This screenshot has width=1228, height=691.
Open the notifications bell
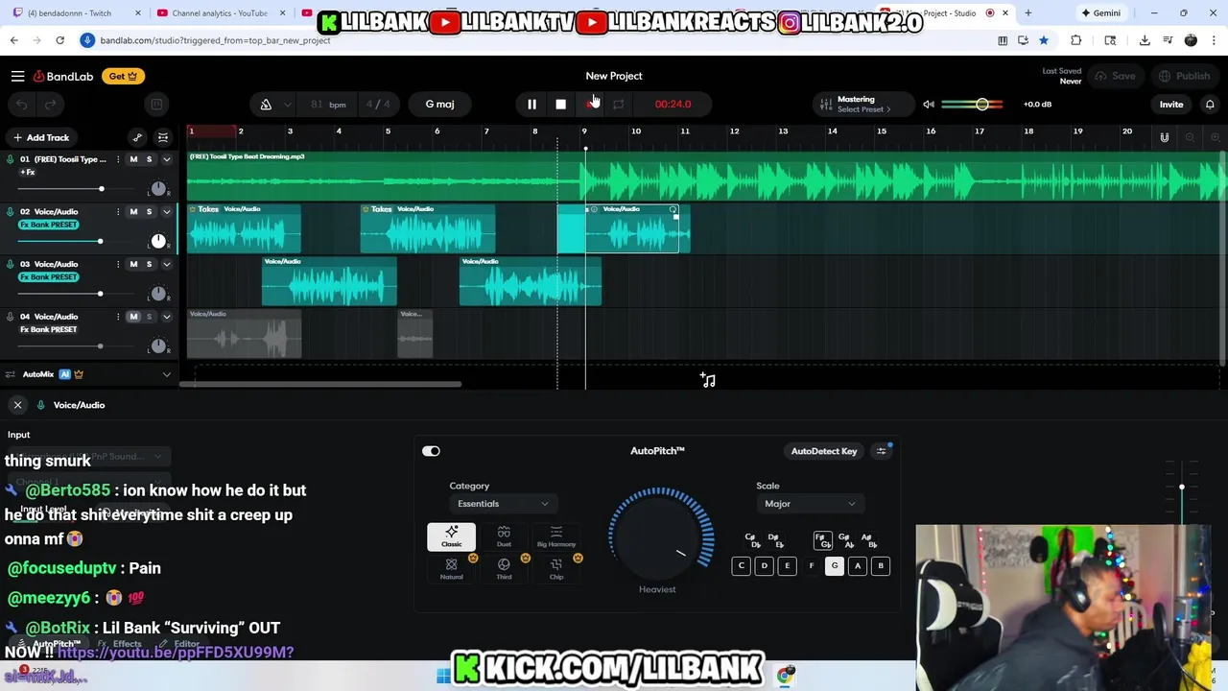pos(1210,104)
